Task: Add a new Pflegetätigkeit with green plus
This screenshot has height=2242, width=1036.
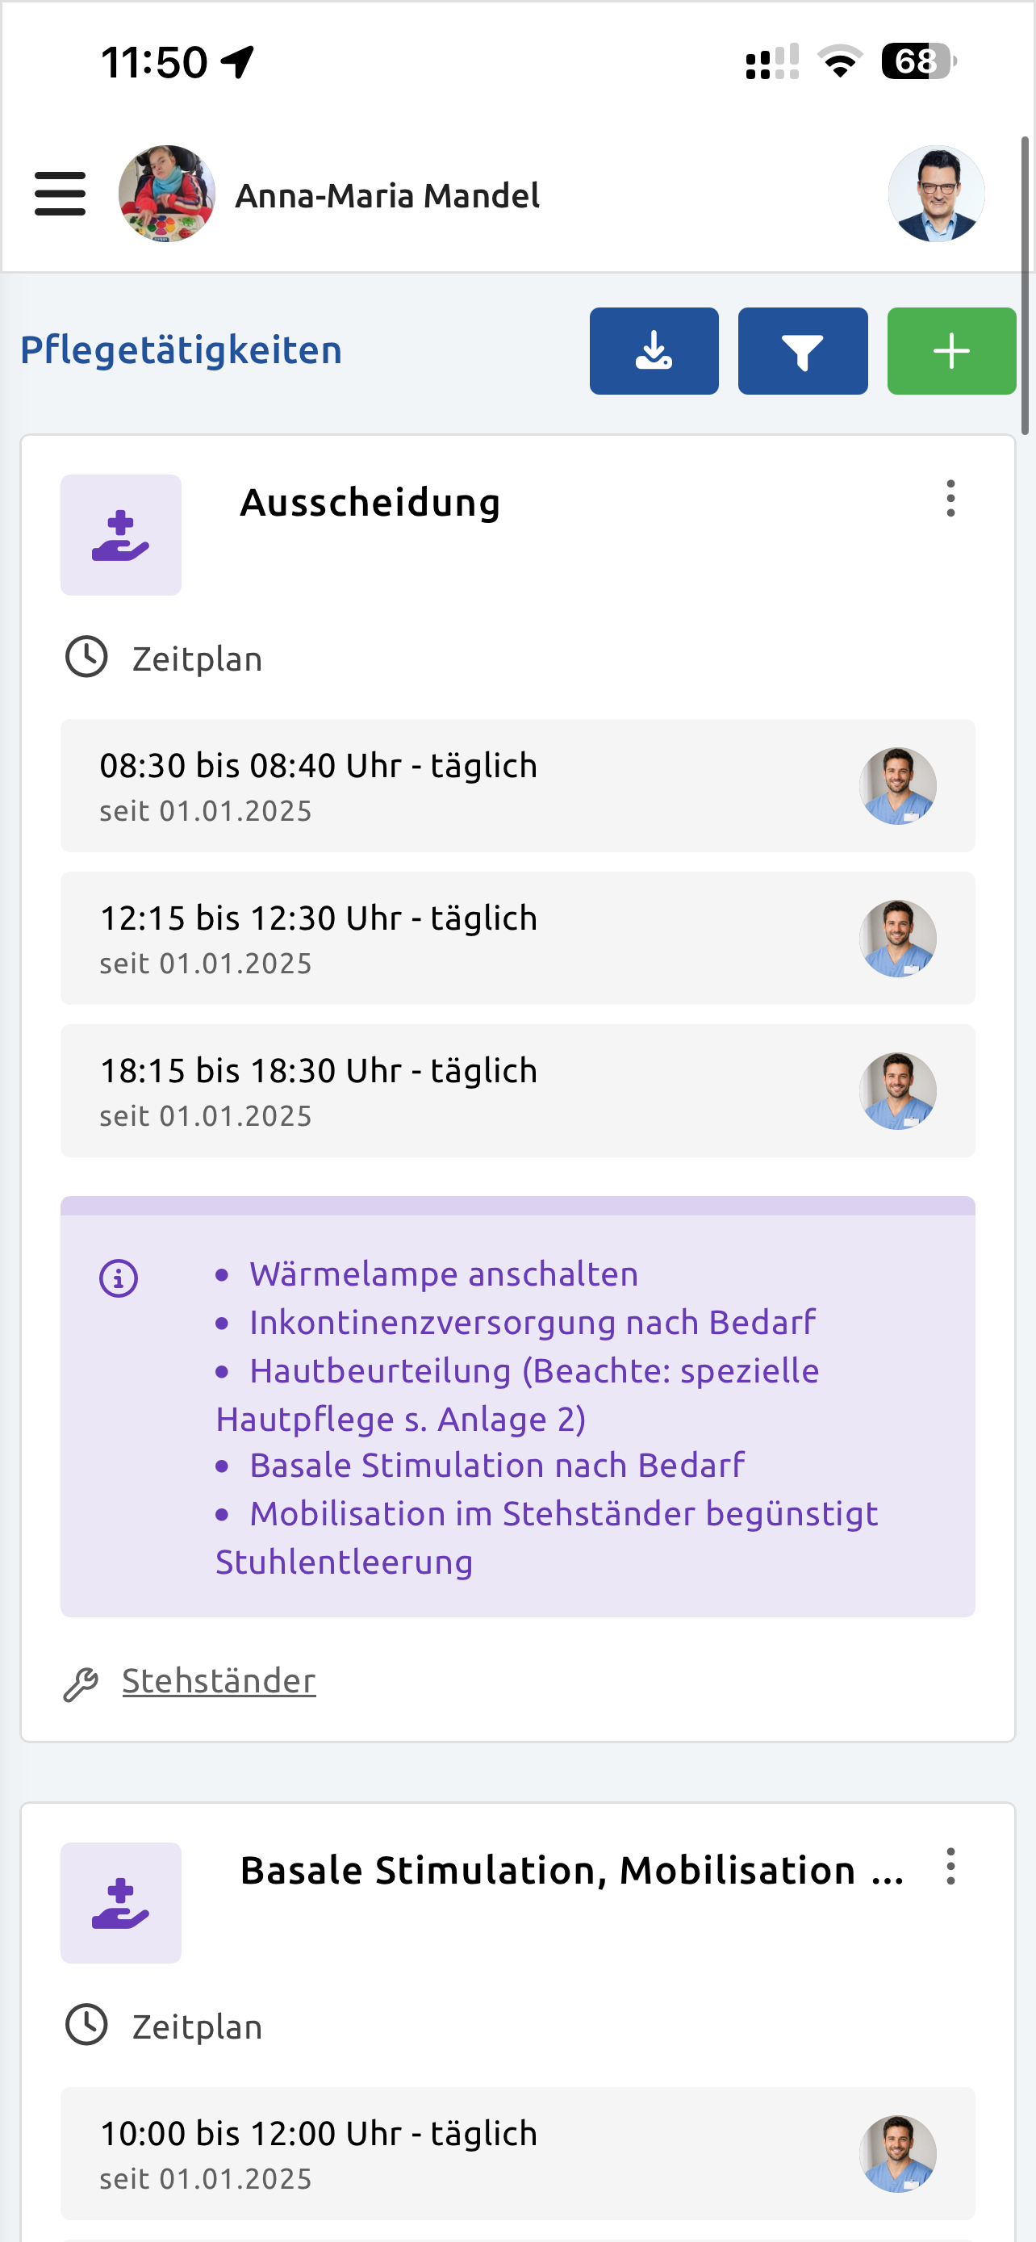Action: (x=950, y=351)
